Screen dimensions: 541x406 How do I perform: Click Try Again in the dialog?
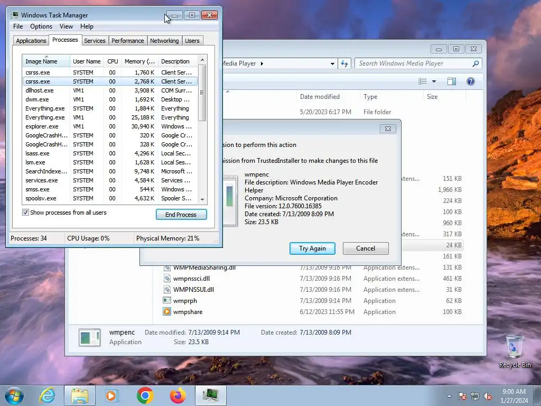click(x=312, y=248)
